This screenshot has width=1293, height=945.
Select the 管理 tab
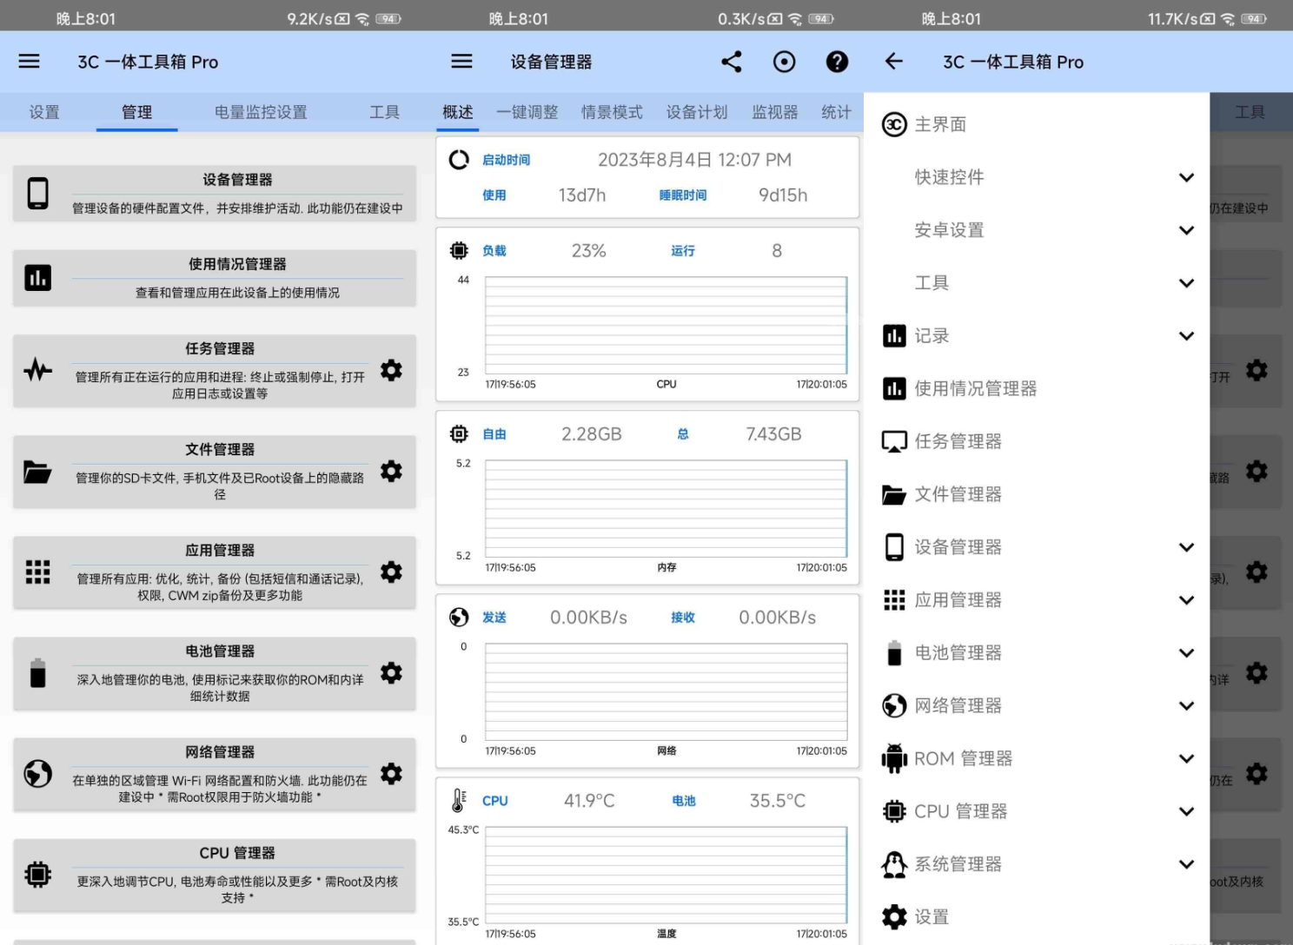[x=136, y=112]
